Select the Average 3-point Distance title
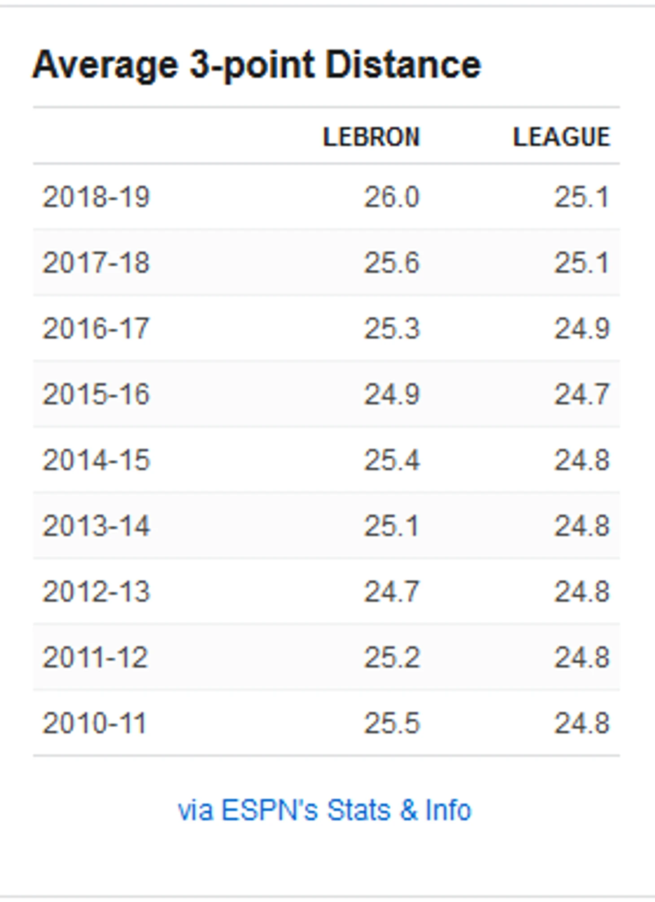 tap(257, 65)
